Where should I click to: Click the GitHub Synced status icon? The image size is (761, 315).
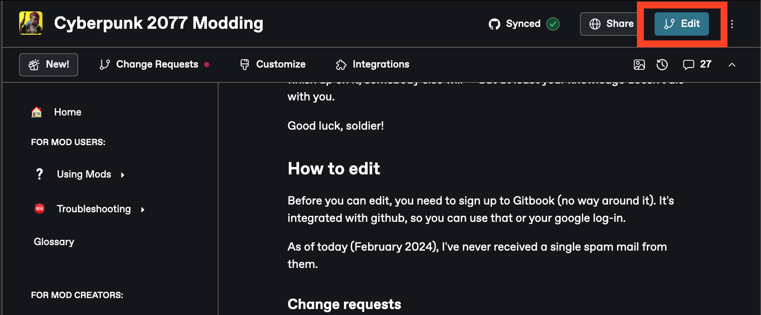tap(494, 24)
